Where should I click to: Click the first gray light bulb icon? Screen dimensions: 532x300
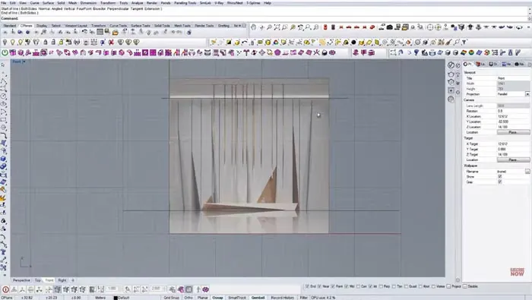click(x=5, y=43)
